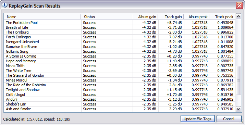Select The Steward of Gondor track
The image size is (245, 125).
pyautogui.click(x=120, y=75)
